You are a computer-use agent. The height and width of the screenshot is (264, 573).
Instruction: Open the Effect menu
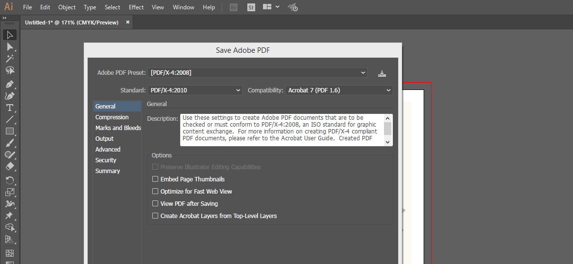pos(136,7)
